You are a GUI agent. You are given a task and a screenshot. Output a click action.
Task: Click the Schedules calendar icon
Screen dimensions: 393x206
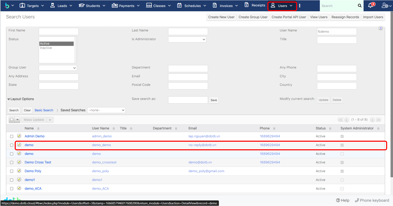[179, 5]
